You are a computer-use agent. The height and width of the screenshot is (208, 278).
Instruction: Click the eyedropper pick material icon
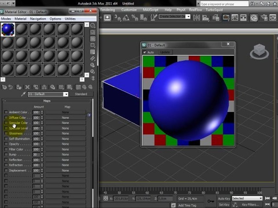click(23, 94)
